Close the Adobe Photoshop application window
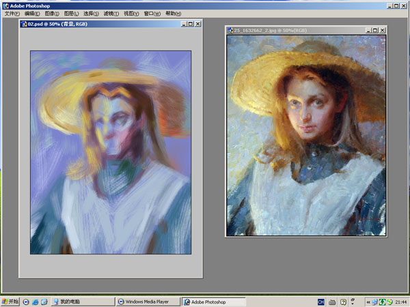The image size is (410, 307). [403, 5]
